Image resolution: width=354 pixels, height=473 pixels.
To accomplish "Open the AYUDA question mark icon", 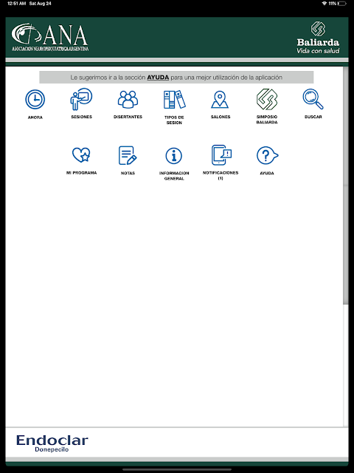I will 267,155.
